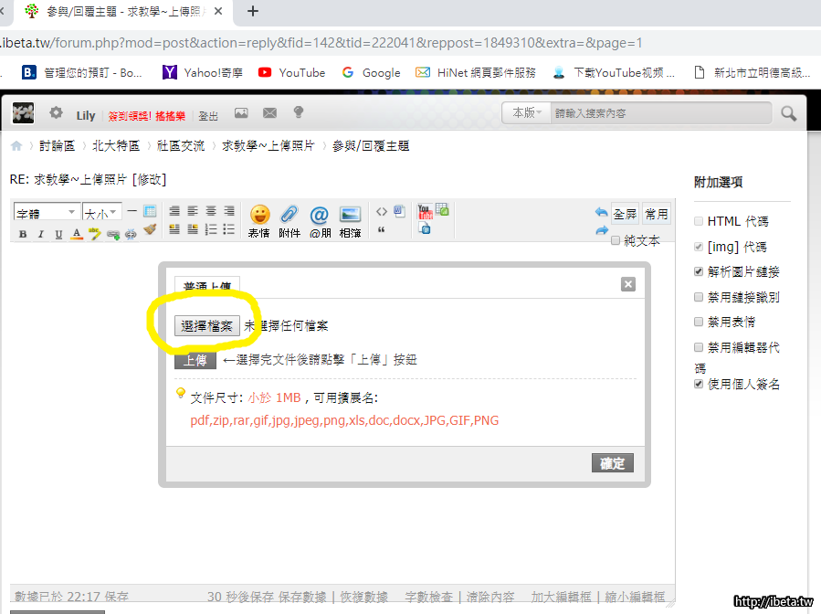Click the 附件 attachment paperclip icon
This screenshot has height=614, width=821.
point(289,217)
